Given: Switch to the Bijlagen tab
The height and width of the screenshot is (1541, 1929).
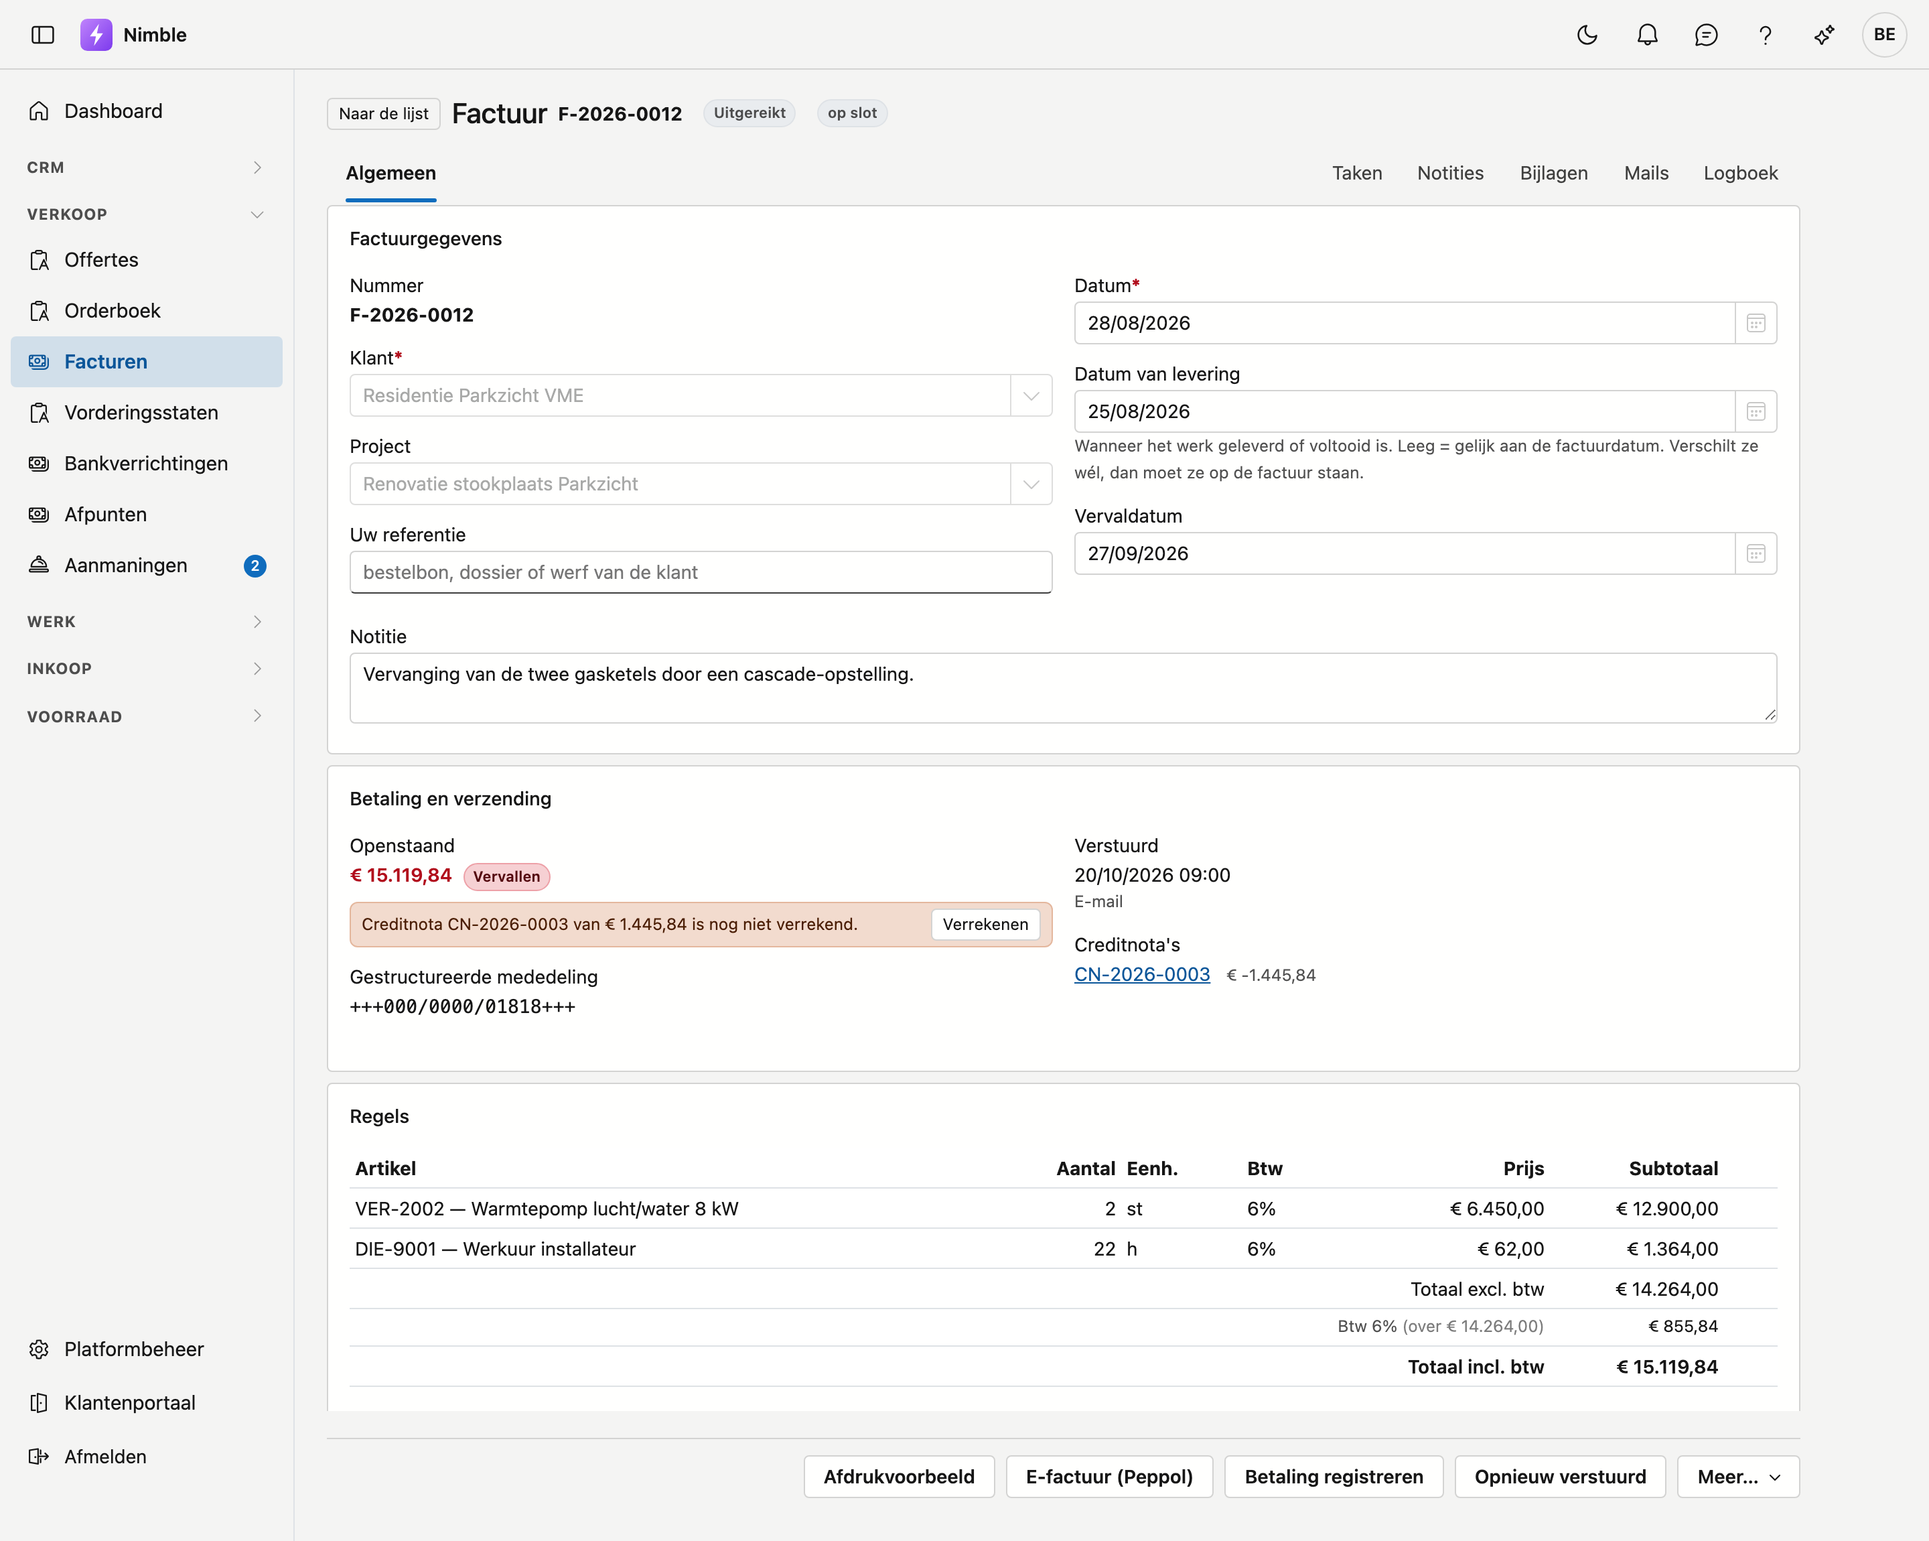Looking at the screenshot, I should 1553,173.
